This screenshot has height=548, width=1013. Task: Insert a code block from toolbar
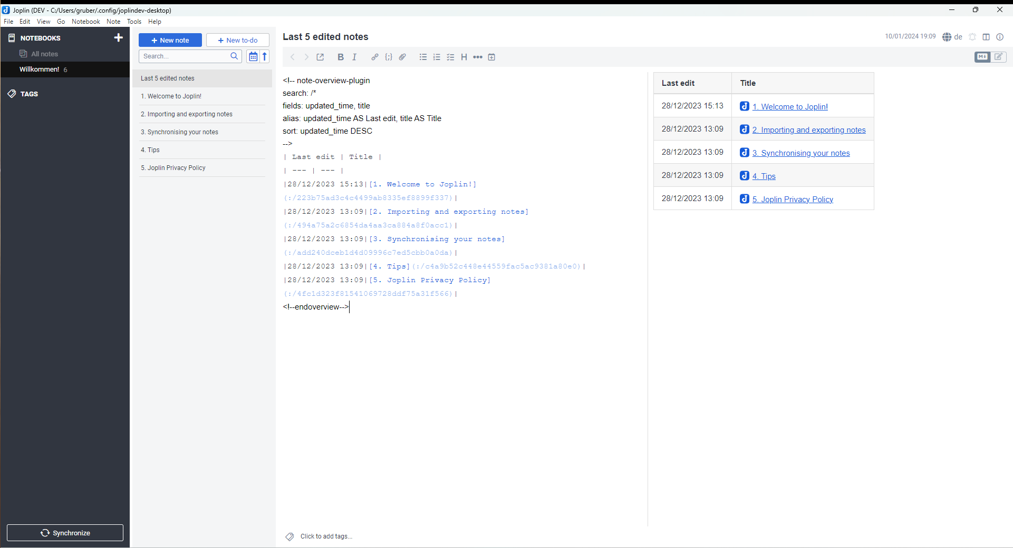(389, 57)
